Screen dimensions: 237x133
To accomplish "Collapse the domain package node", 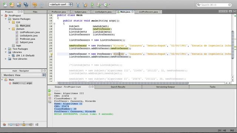I will click(x=9, y=29).
